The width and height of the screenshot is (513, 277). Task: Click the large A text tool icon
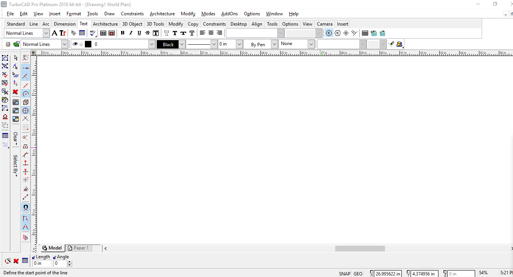[x=55, y=33]
